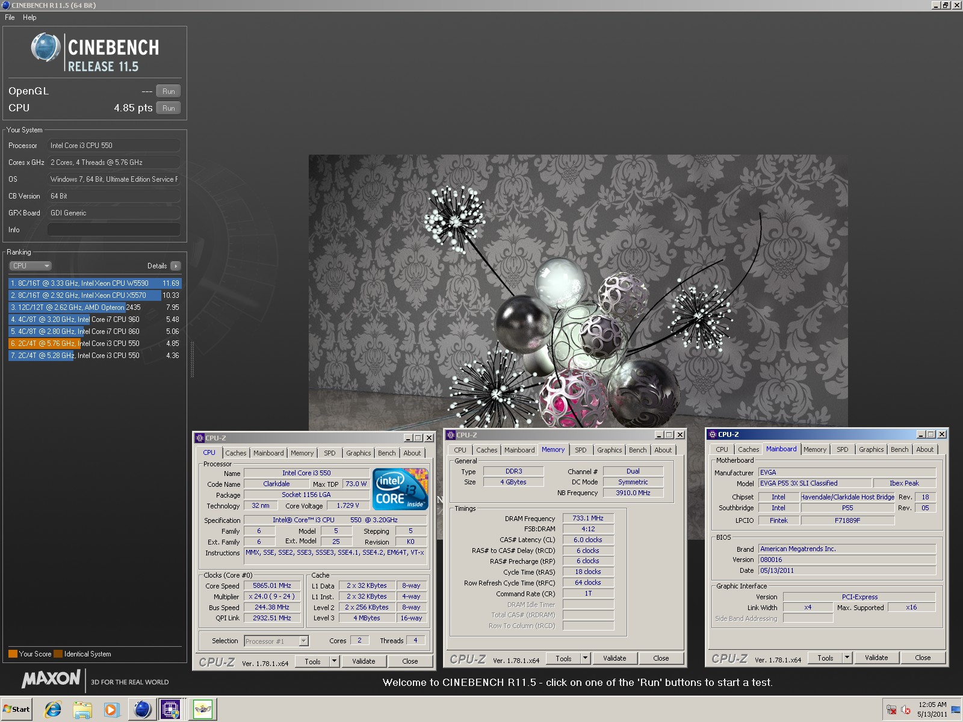Screen dimensions: 963x722
Task: Open the Help menu in Cinebench
Action: [29, 17]
